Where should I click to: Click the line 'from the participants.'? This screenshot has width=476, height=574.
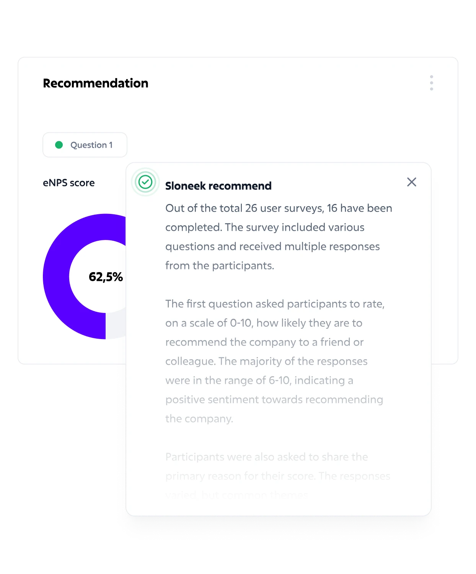point(220,266)
